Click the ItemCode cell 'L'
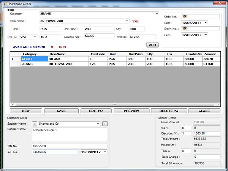 98,59
